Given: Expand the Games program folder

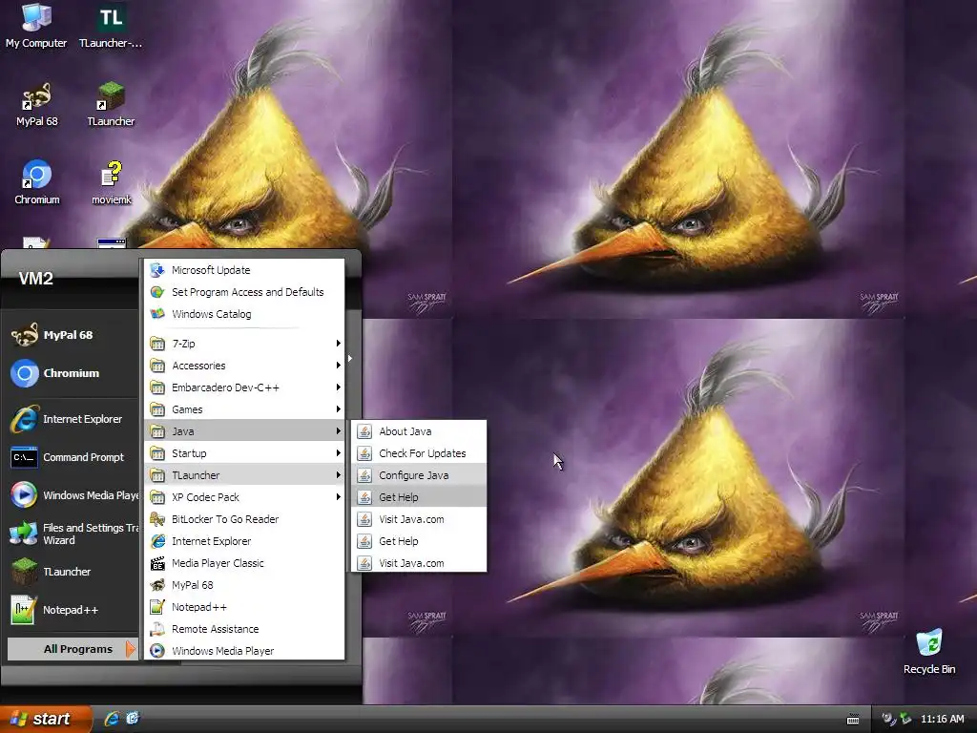Looking at the screenshot, I should coord(244,409).
